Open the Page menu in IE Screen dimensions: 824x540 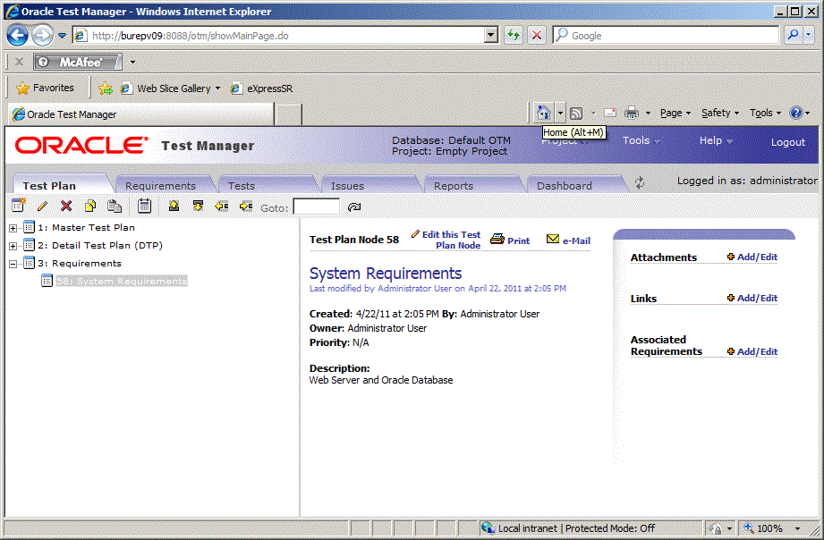[675, 113]
